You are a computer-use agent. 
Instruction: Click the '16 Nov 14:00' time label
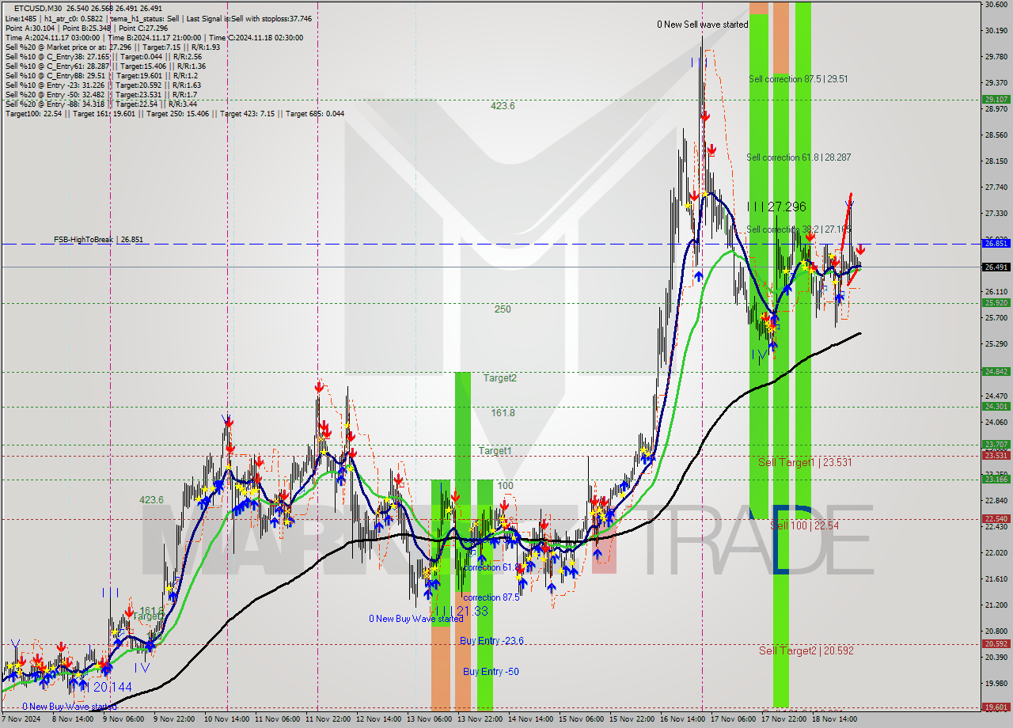click(x=685, y=719)
